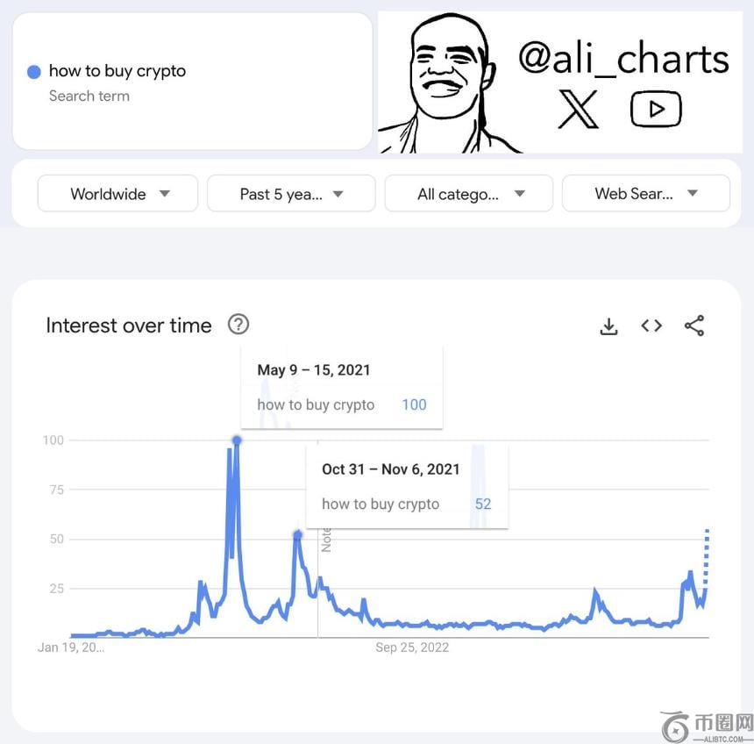This screenshot has height=744, width=754.
Task: Click the vertical Note marker on chart
Action: pos(326,540)
